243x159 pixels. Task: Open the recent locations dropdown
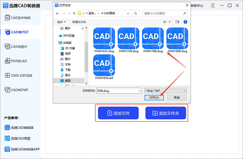tap(69, 14)
